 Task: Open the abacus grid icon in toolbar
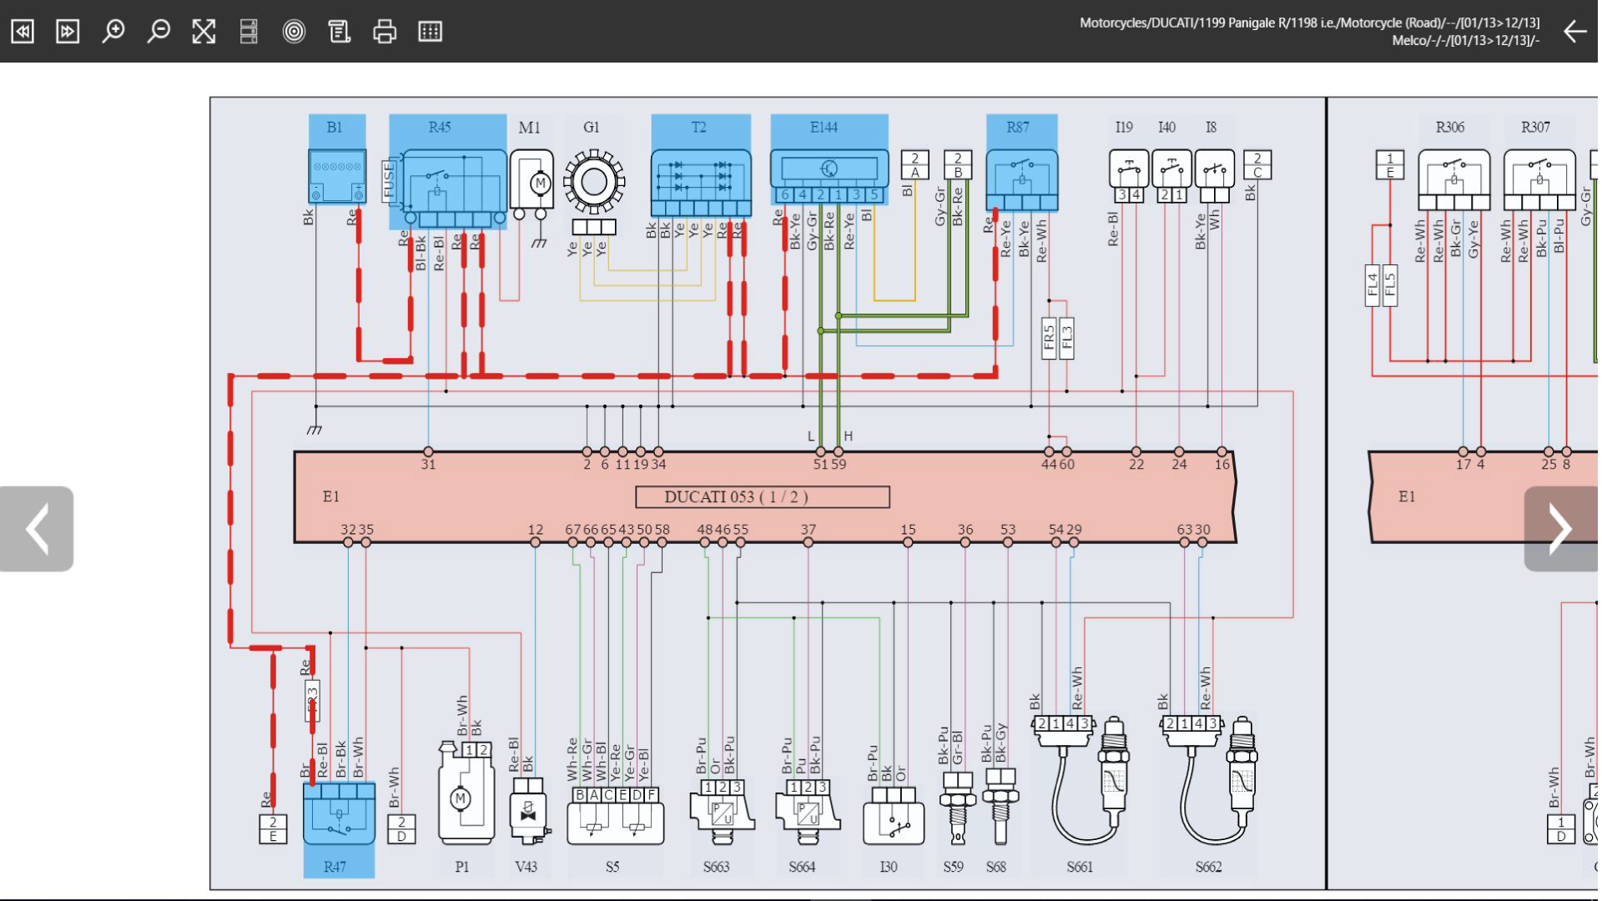click(x=430, y=32)
